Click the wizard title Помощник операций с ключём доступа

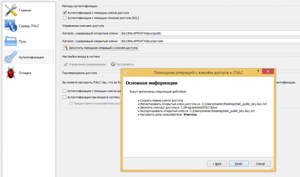click(x=198, y=73)
